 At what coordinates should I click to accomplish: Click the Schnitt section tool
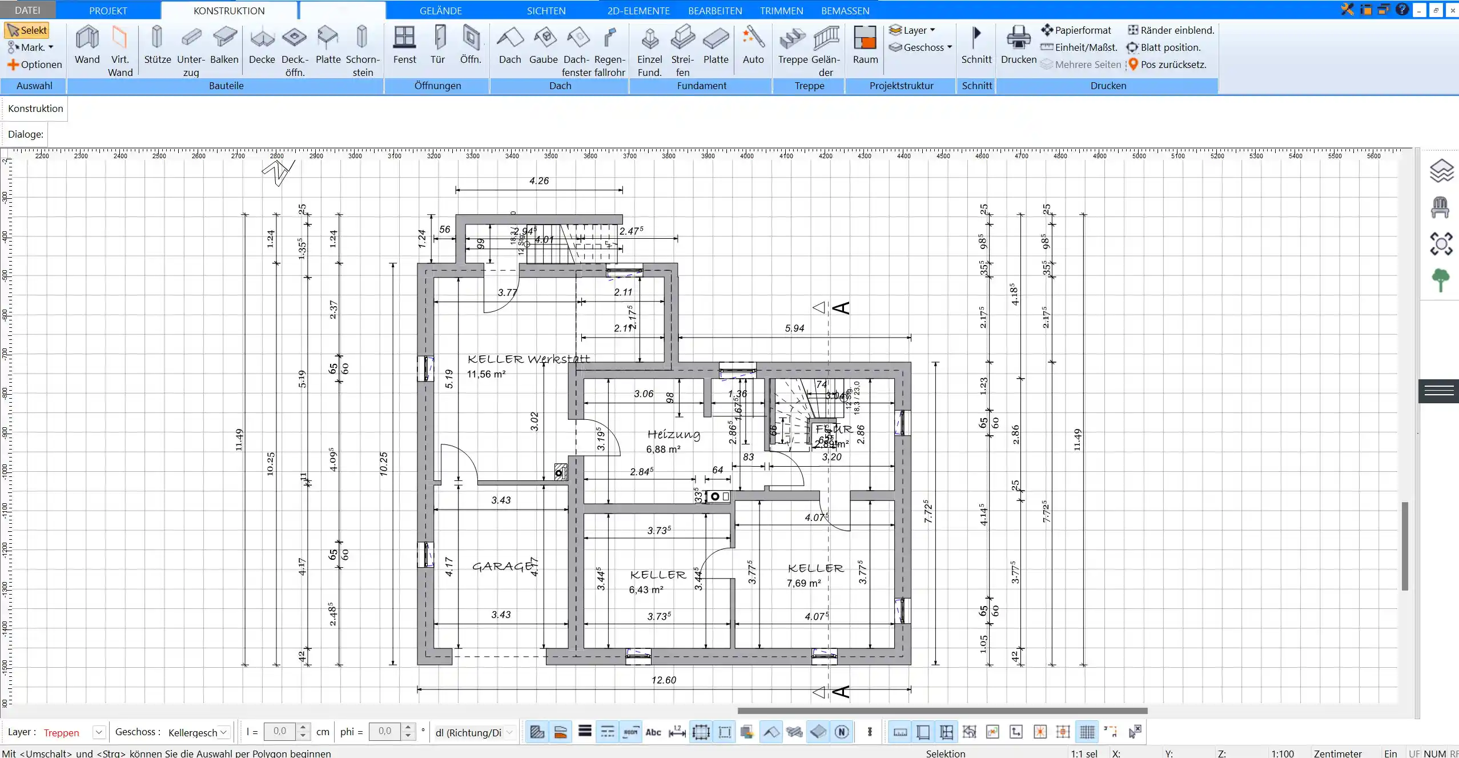click(x=976, y=46)
